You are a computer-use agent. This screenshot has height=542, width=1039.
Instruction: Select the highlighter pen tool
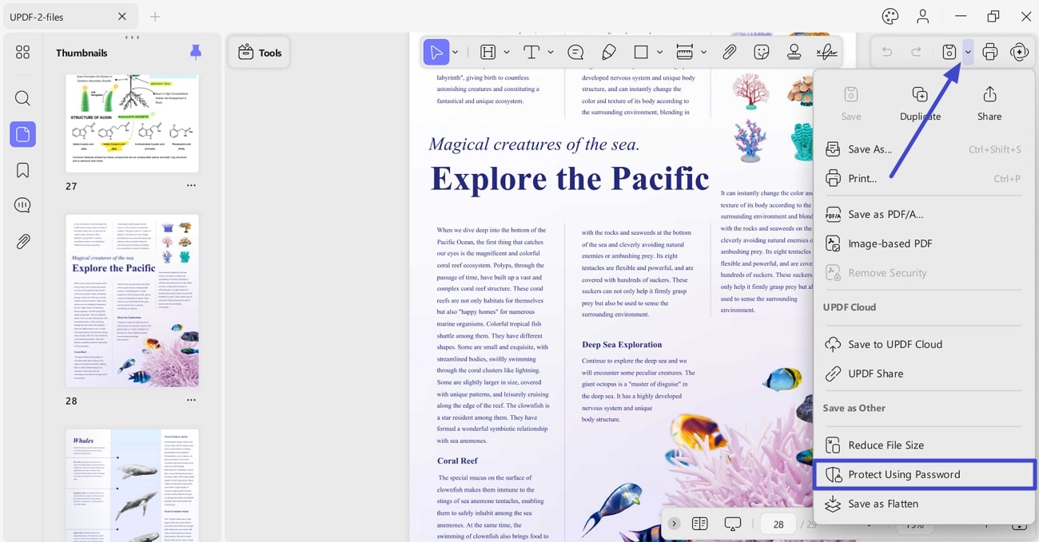tap(609, 52)
